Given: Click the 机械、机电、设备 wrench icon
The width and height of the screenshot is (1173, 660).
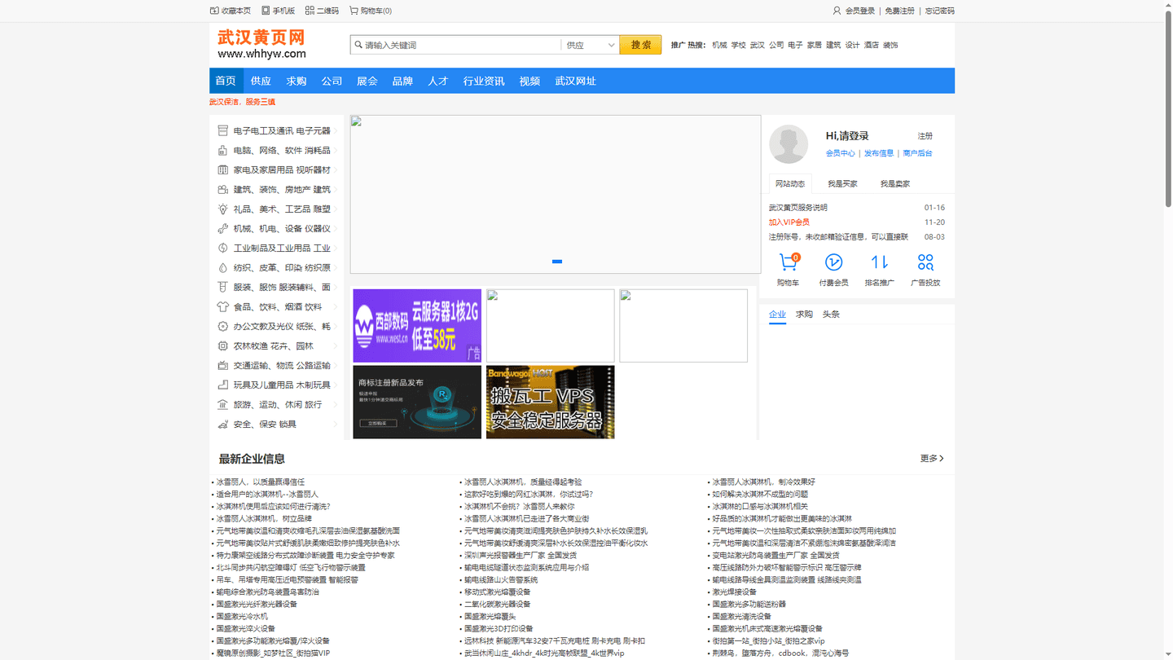Looking at the screenshot, I should pos(222,228).
